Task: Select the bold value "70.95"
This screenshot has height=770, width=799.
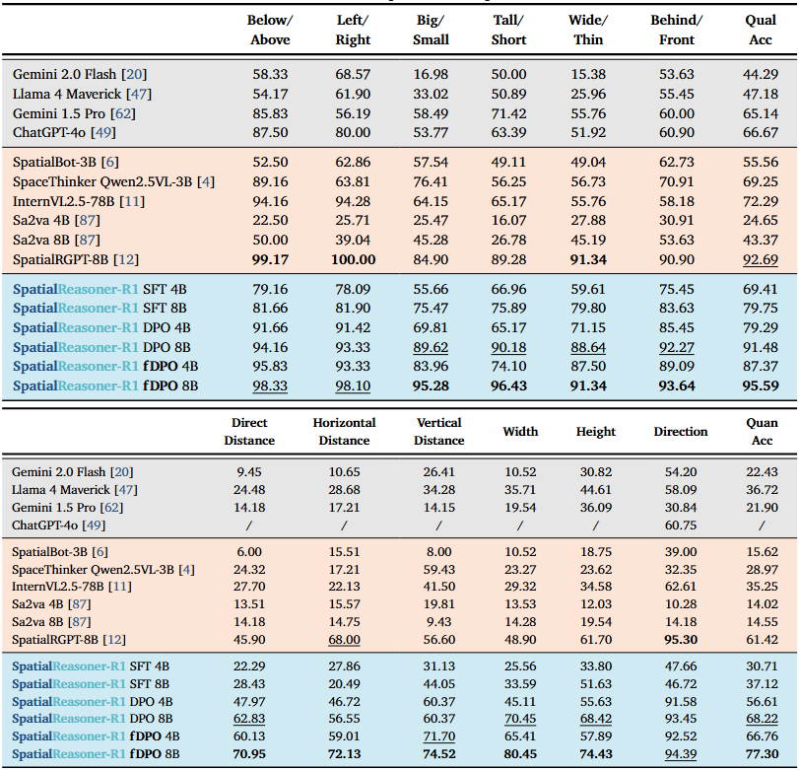Action: click(249, 754)
